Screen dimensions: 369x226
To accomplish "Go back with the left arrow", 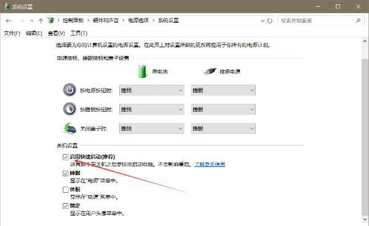I will [x=9, y=21].
